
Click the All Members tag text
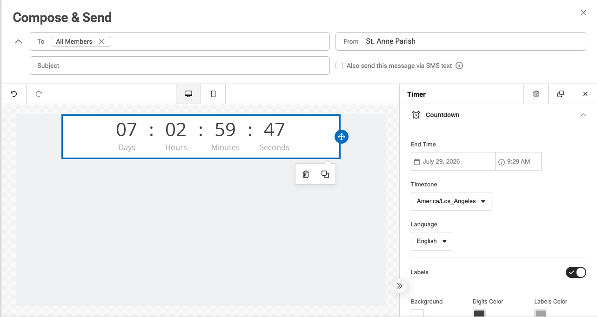[74, 41]
